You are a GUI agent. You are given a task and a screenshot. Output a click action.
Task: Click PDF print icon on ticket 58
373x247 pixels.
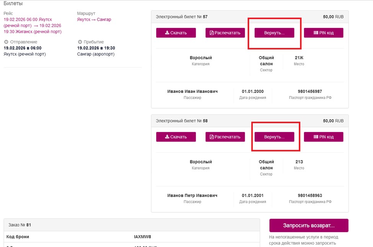(x=212, y=137)
